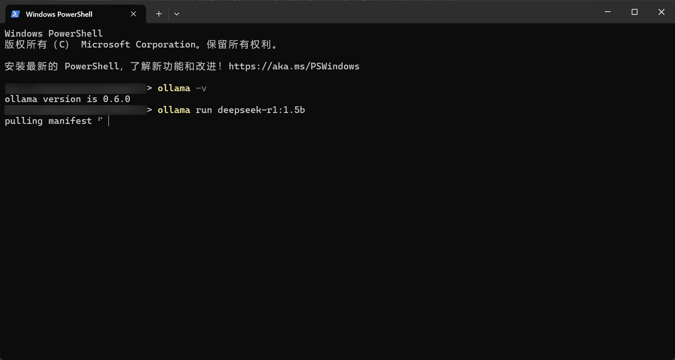Close the Windows PowerShell tab
The image size is (675, 360).
(x=133, y=14)
